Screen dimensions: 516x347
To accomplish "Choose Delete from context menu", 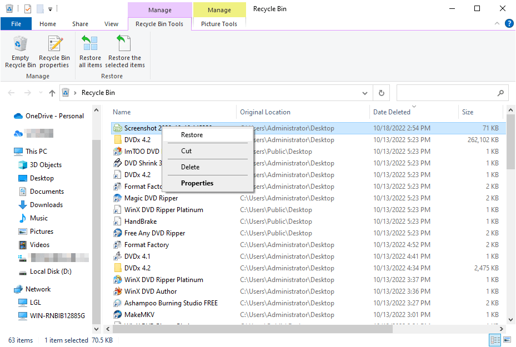I will click(x=208, y=167).
